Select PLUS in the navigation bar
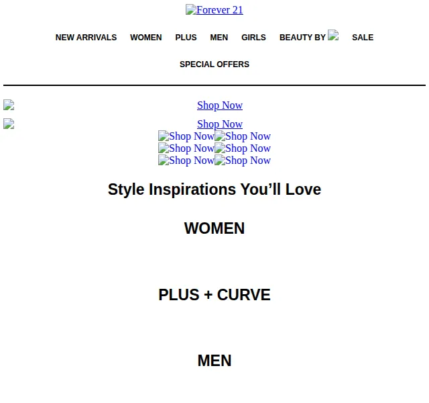 tap(186, 38)
